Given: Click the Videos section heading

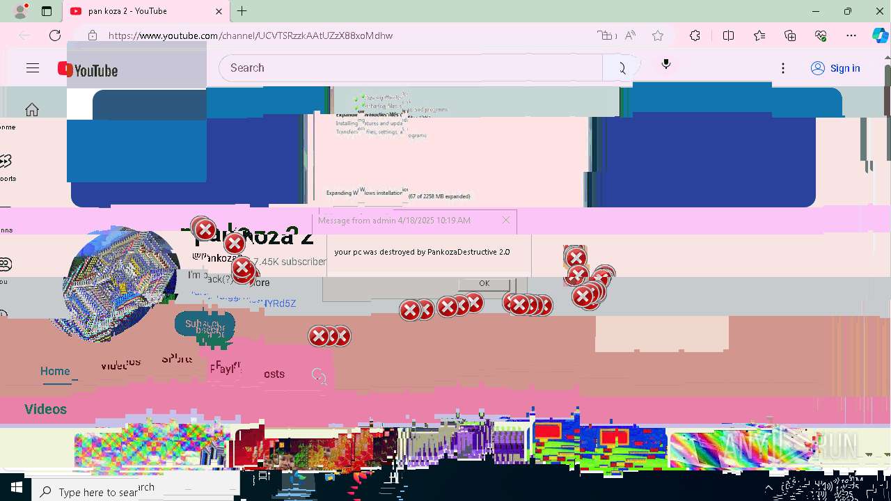Looking at the screenshot, I should click(x=45, y=409).
